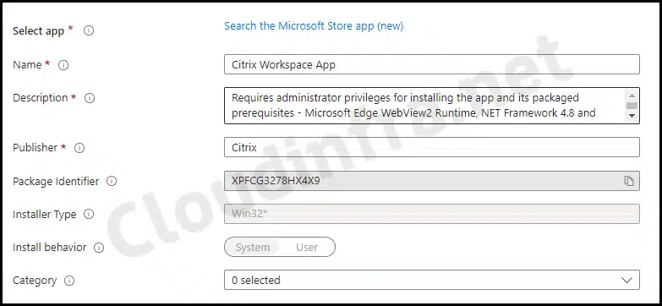Copy the Package Identifier to clipboard
This screenshot has height=306, width=662.
click(629, 181)
